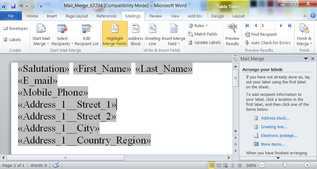
Task: Select Print Layout view button
Action: click(211, 165)
